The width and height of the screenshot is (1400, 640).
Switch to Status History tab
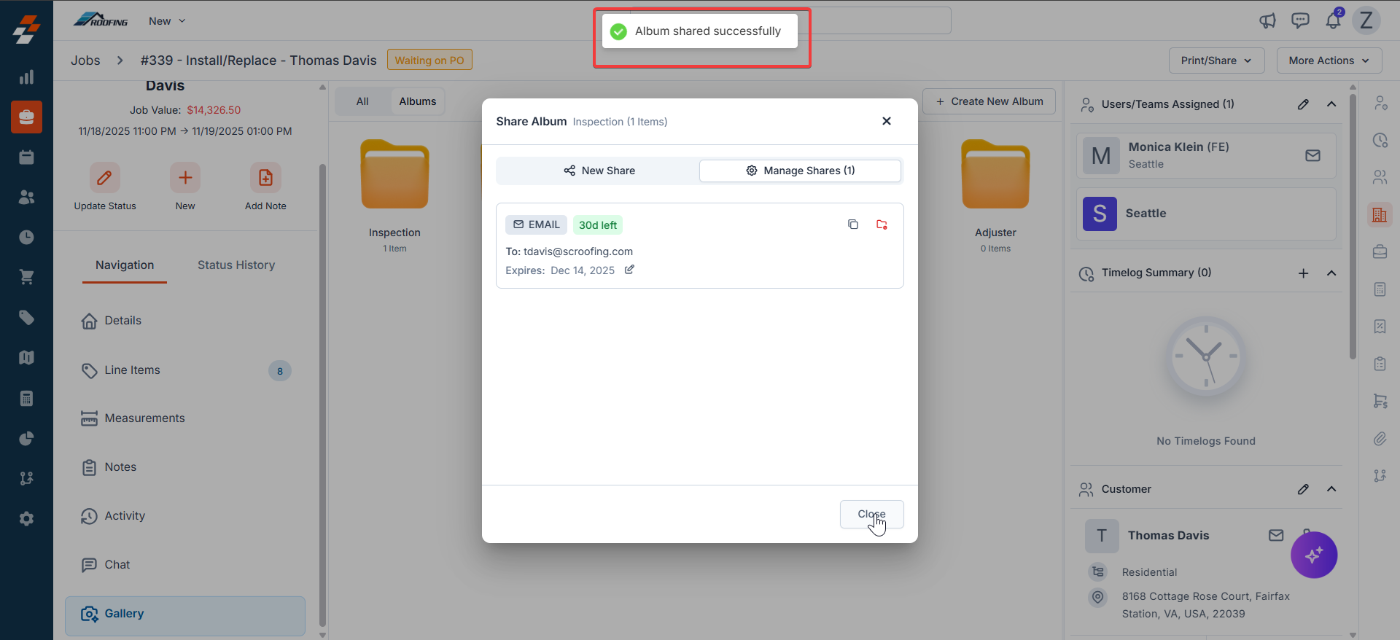[x=236, y=265]
